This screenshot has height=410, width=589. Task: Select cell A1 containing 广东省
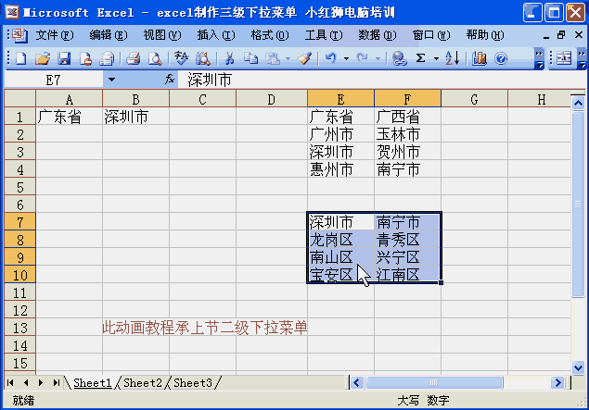point(70,117)
